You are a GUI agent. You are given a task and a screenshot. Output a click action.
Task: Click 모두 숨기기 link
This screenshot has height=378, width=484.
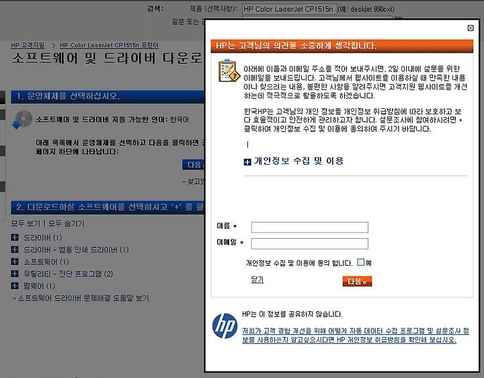[66, 223]
